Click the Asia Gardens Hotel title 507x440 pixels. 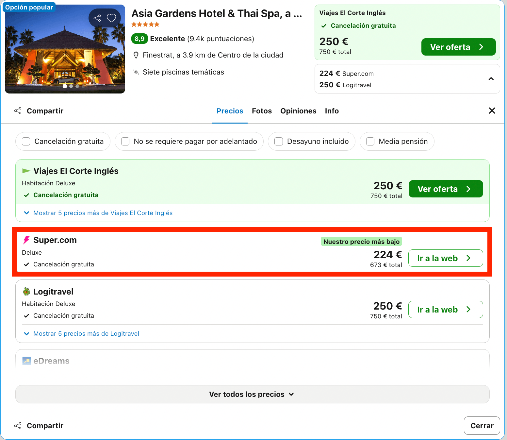click(x=217, y=13)
